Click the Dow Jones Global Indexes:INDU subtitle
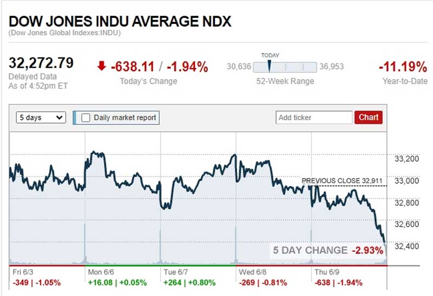Image resolution: width=433 pixels, height=296 pixels. pos(64,33)
